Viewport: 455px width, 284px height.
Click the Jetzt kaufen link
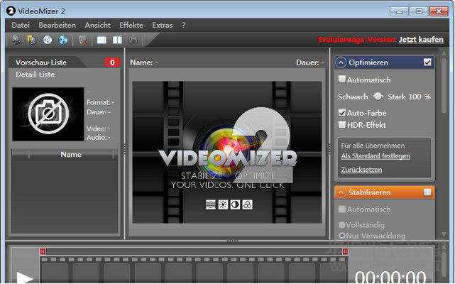[x=421, y=40]
